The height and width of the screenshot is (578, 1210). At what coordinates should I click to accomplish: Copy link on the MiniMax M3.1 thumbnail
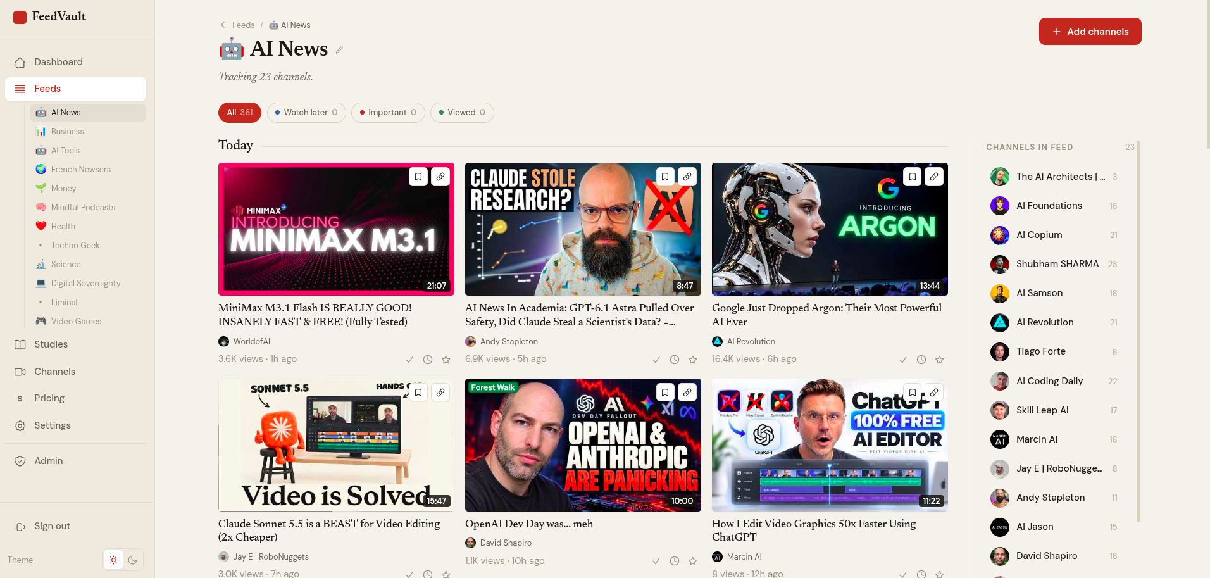(x=440, y=177)
